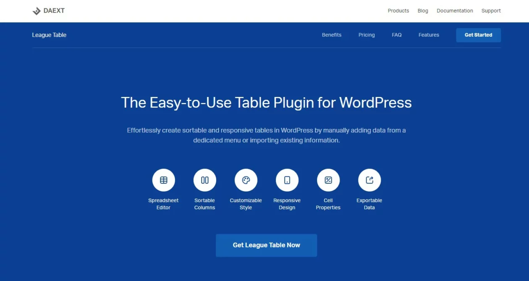
Task: Jump to the Pricing section
Action: [x=367, y=35]
